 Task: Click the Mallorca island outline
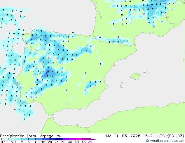[x=135, y=76]
